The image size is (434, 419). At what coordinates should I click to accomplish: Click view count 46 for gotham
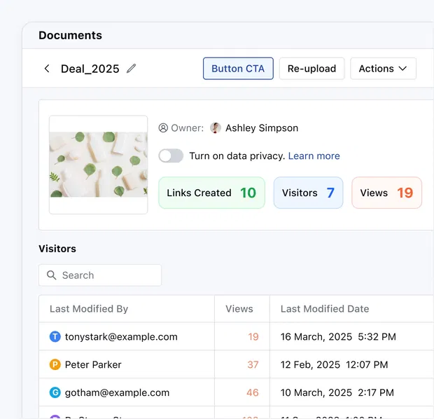(253, 392)
